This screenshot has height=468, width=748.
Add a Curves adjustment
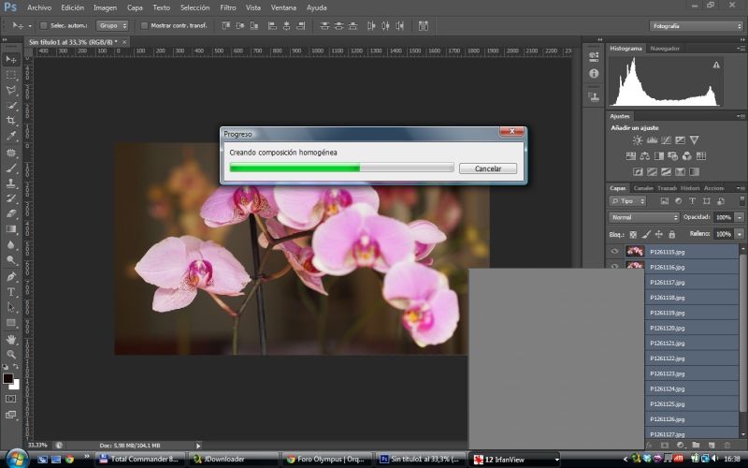[x=666, y=139]
